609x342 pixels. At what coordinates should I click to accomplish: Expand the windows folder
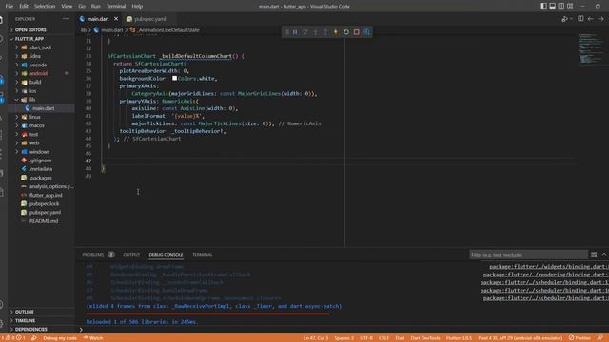click(x=39, y=152)
